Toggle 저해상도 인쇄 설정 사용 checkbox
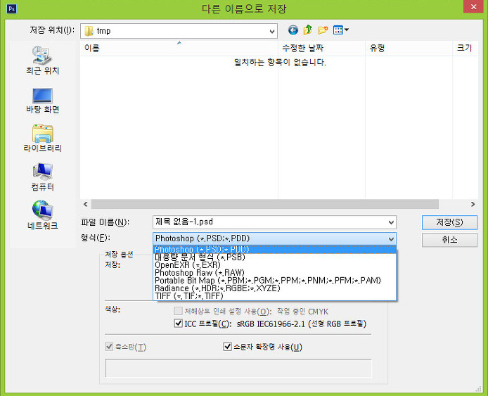This screenshot has height=396, width=488. coord(179,311)
